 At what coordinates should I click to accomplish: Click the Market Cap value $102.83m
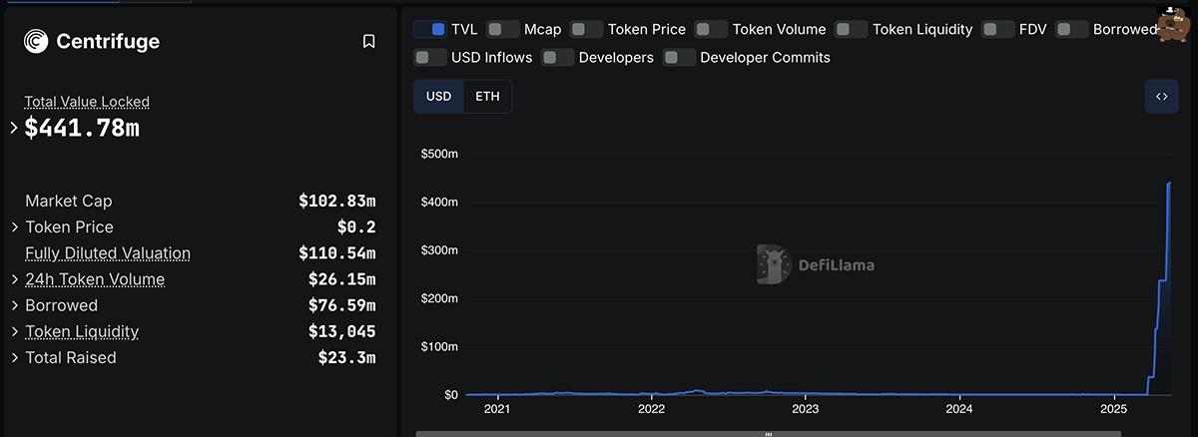pos(337,201)
